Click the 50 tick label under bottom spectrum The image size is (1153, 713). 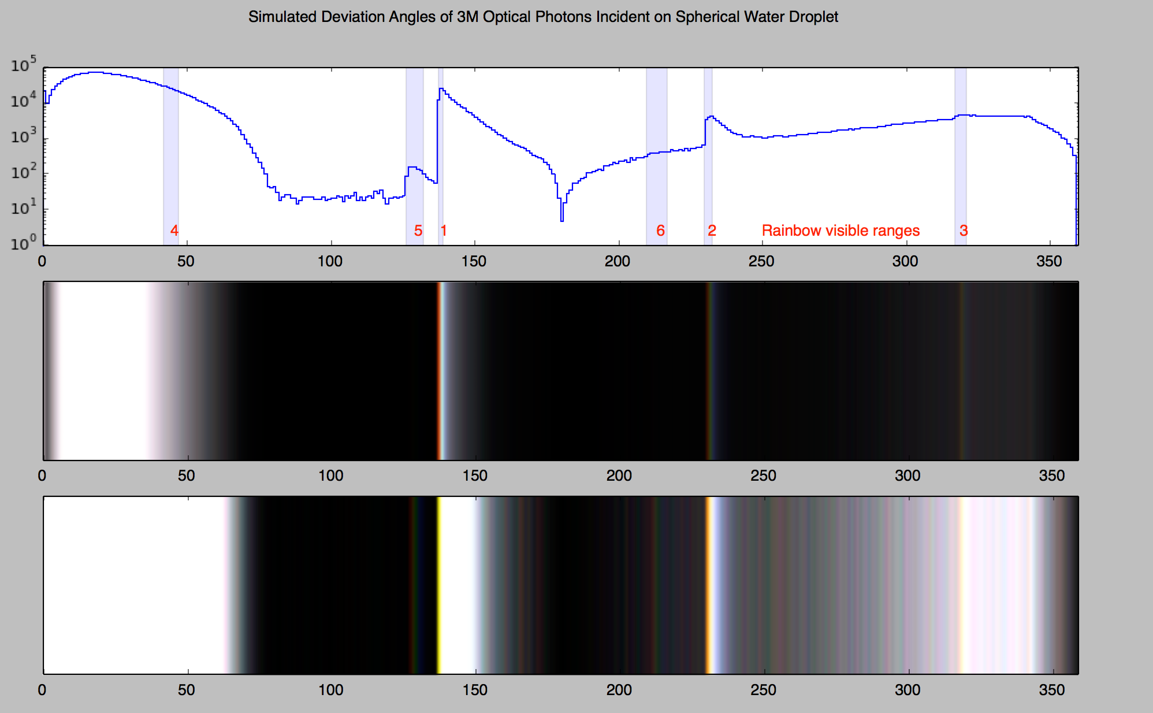click(x=186, y=690)
